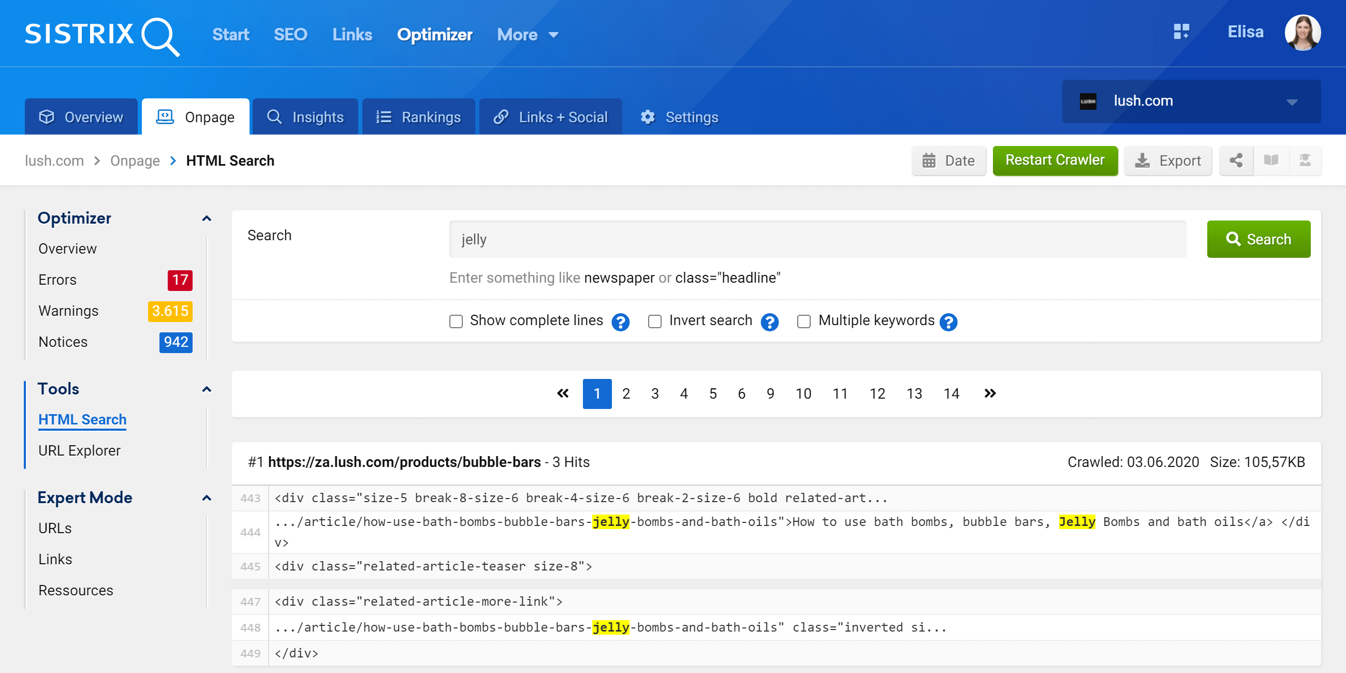Open the Optimizer navigation item

point(435,35)
